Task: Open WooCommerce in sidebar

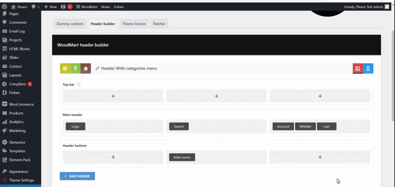Action: coord(21,104)
